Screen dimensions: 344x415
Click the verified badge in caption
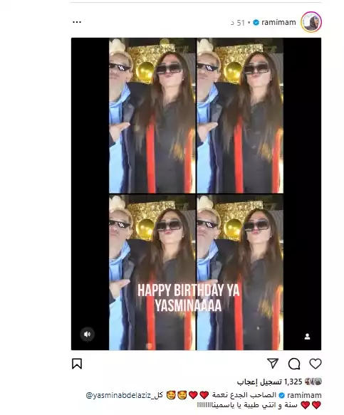click(x=282, y=395)
